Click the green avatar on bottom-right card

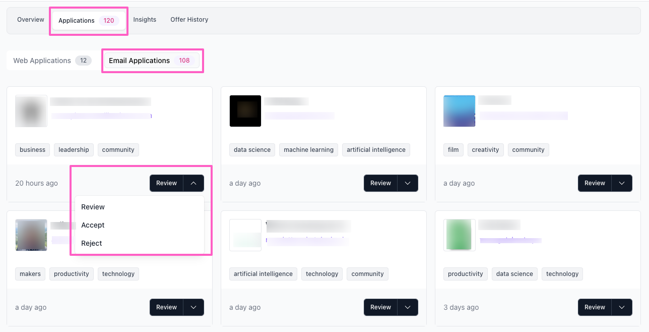459,235
